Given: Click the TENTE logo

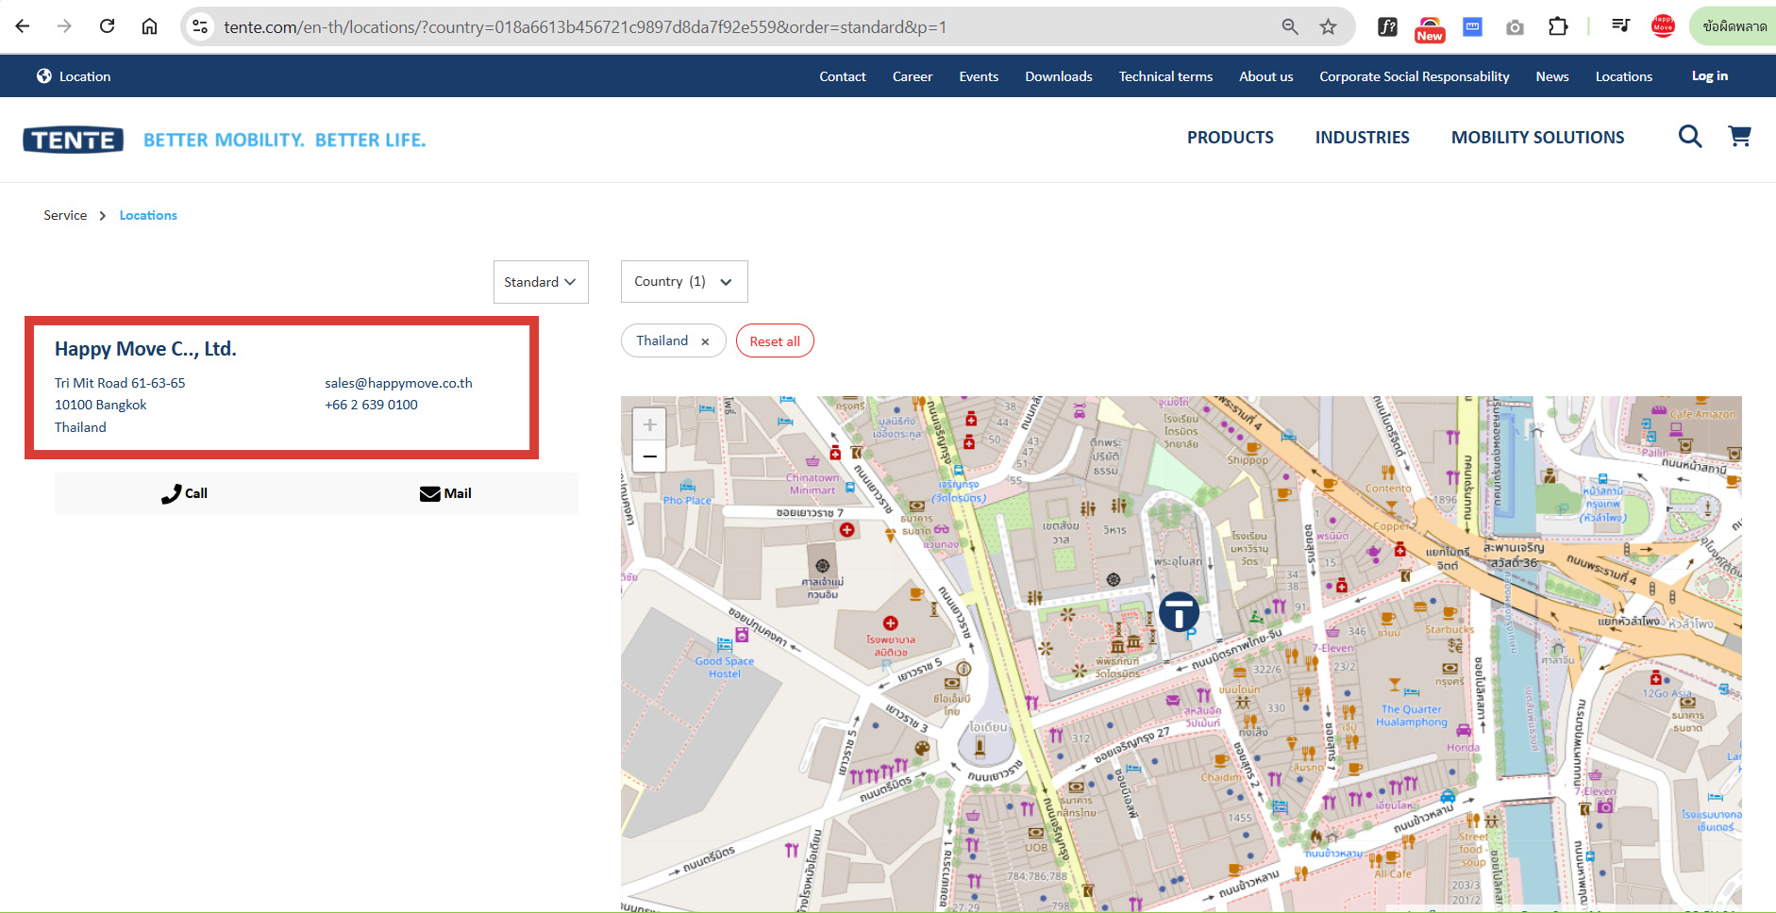Looking at the screenshot, I should click(x=74, y=140).
